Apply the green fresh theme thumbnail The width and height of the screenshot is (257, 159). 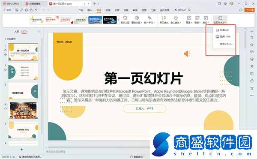click(x=81, y=20)
